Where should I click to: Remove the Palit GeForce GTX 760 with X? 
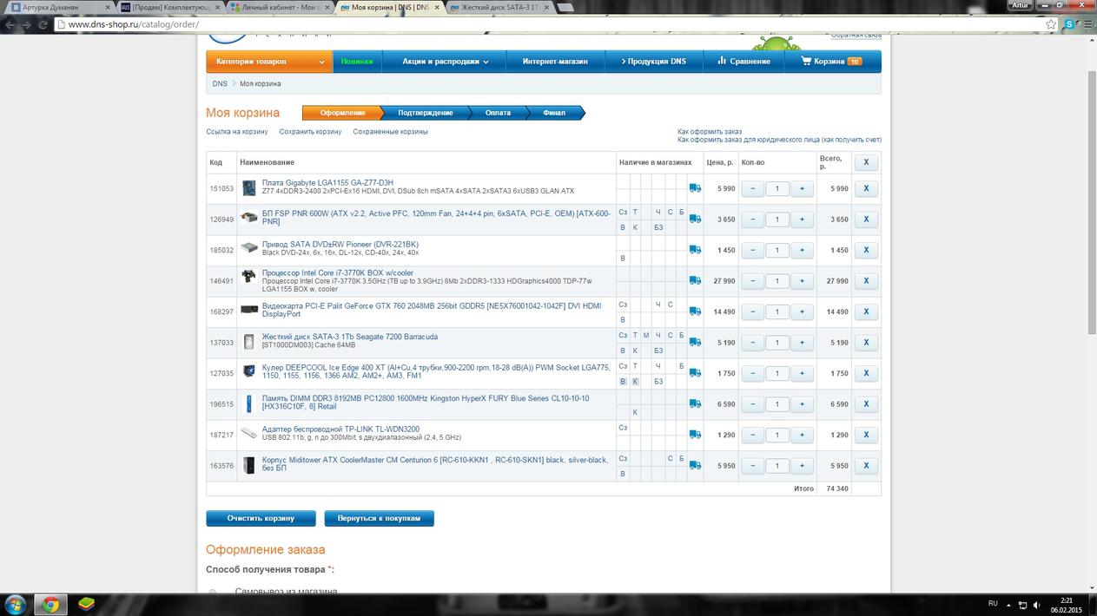[866, 311]
